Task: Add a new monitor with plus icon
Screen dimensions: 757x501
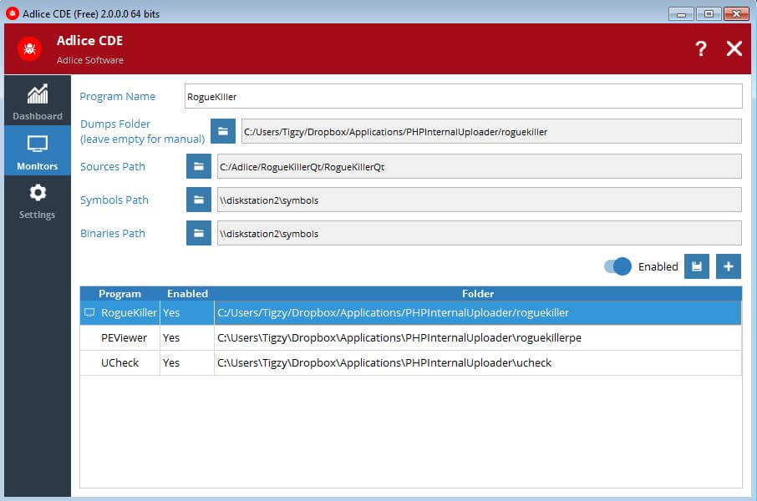Action: coord(728,266)
